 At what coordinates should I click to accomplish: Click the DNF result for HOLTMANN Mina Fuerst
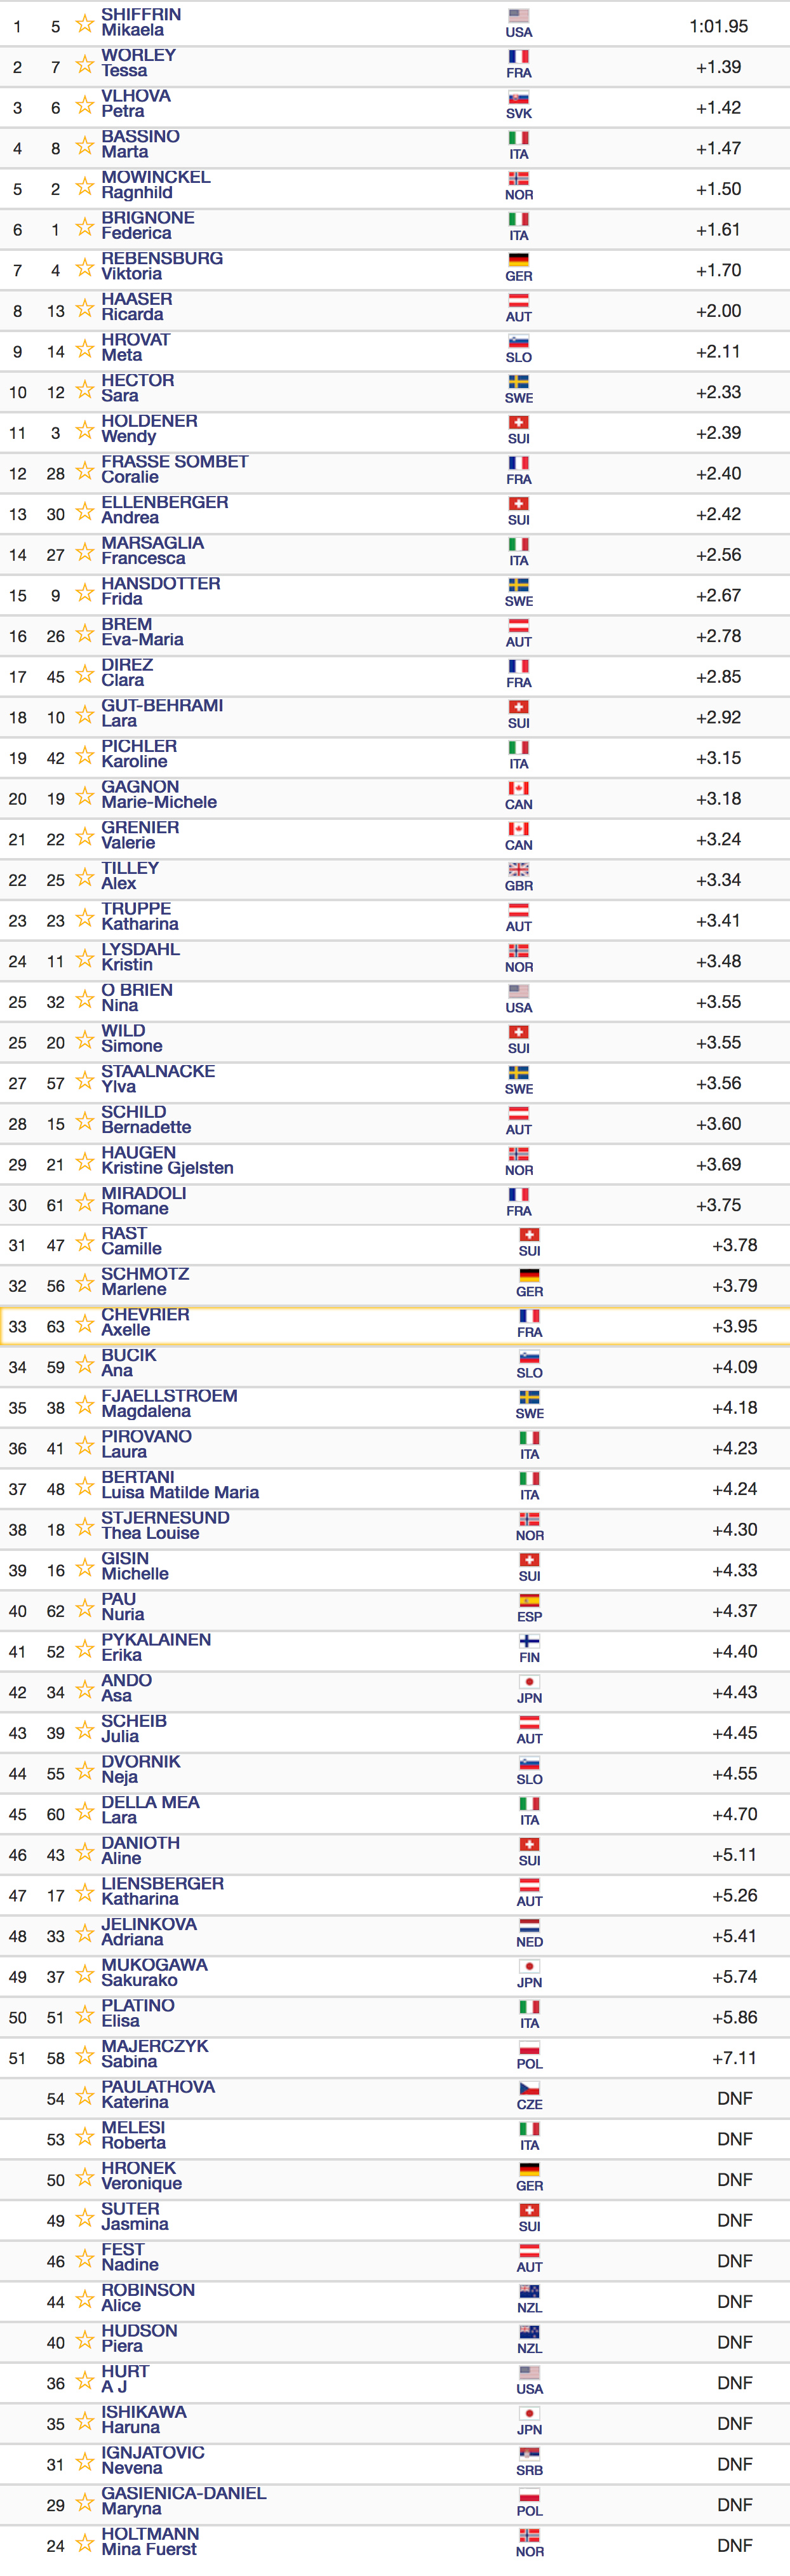coord(734,2545)
